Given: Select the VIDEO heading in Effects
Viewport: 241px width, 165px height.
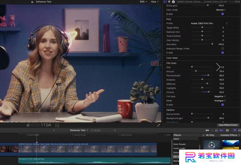Looking at the screenshot, I should [176, 139].
